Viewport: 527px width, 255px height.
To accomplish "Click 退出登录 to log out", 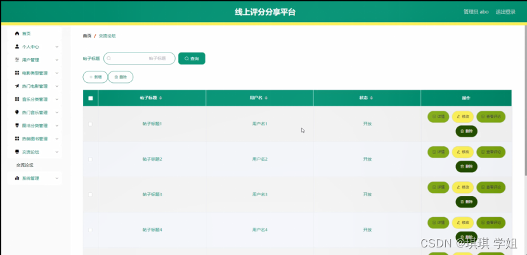I will [505, 11].
